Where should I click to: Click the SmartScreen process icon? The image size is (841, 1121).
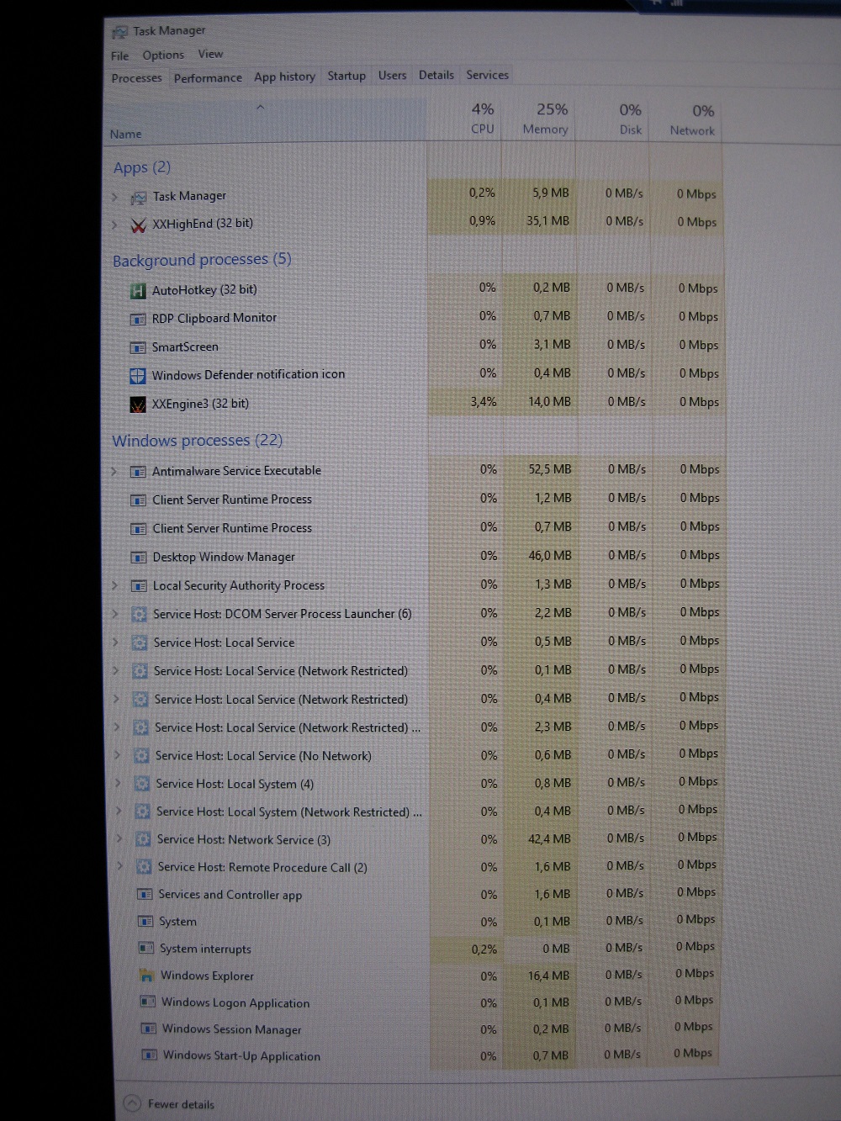[x=138, y=348]
